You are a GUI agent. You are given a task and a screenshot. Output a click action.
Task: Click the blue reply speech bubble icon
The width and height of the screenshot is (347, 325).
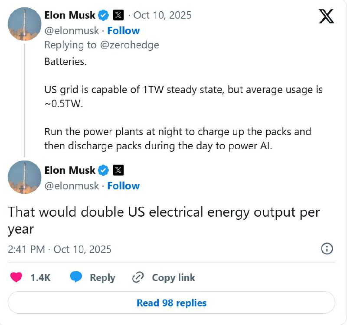(x=76, y=277)
